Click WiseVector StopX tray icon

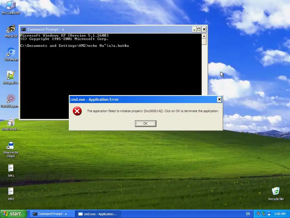[x=269, y=214]
